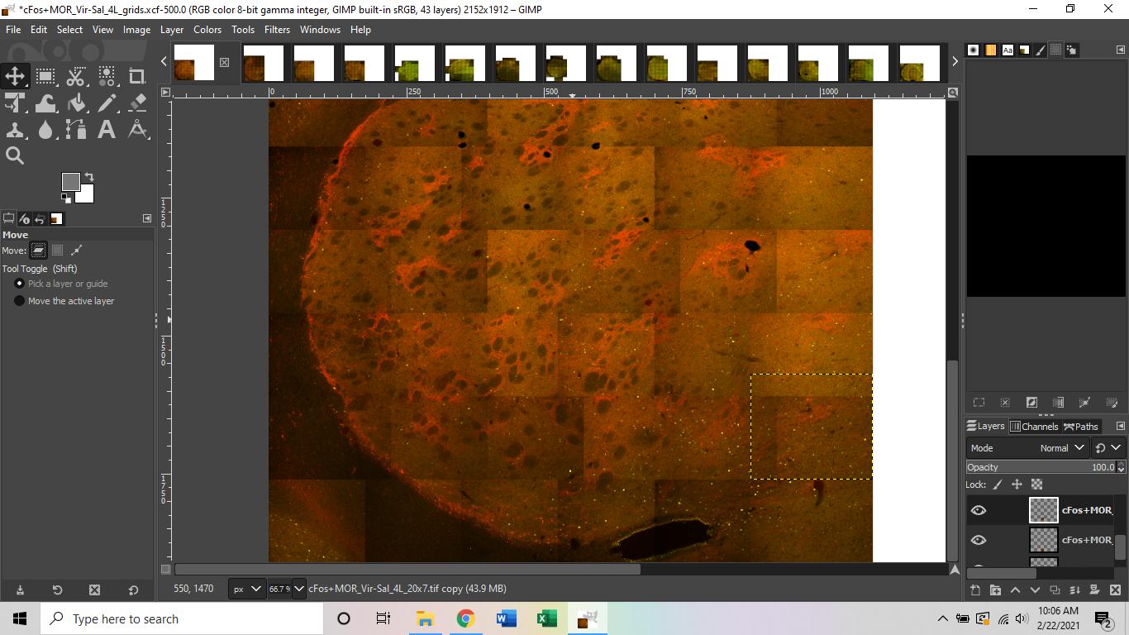This screenshot has height=635, width=1129.
Task: Toggle visibility of the second cFos+MOR layer
Action: pos(979,540)
